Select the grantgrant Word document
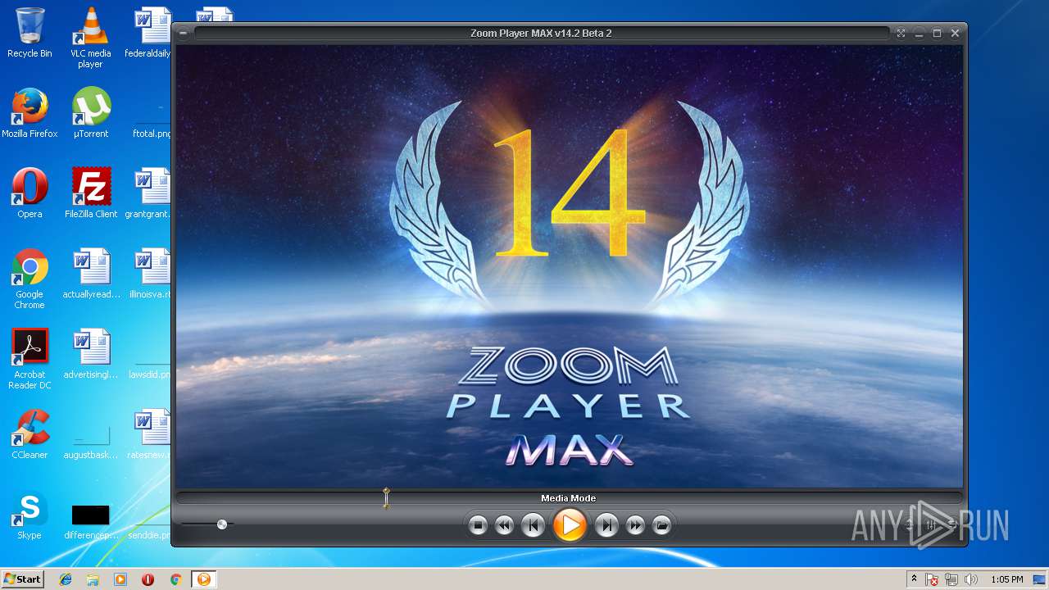 coord(148,193)
